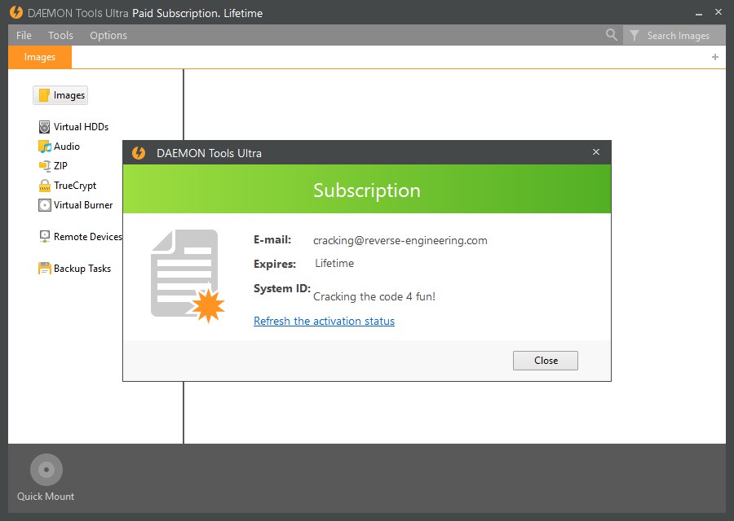Image resolution: width=734 pixels, height=521 pixels.
Task: Click the Virtual Burner disc icon
Action: [x=45, y=205]
